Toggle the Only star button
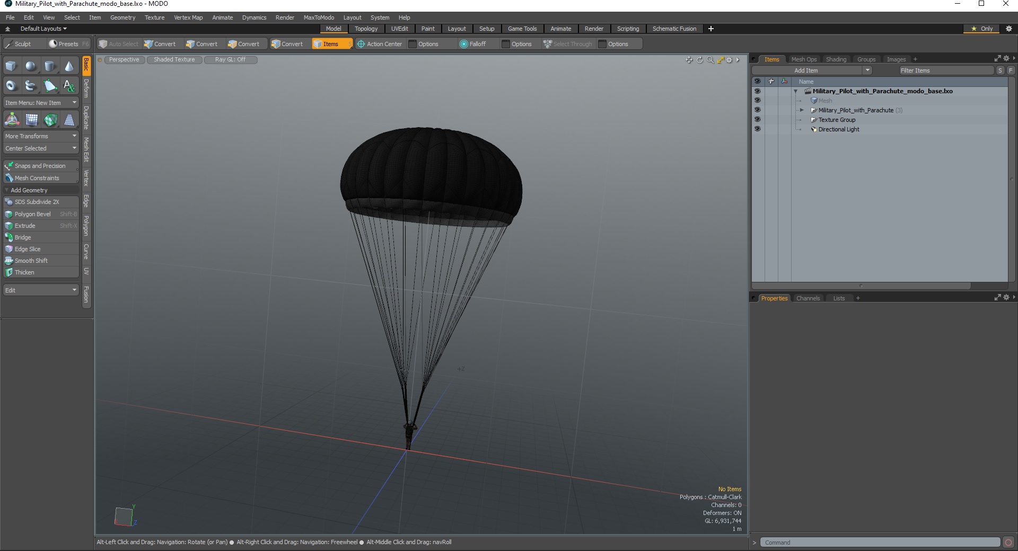This screenshot has height=551, width=1018. point(981,29)
